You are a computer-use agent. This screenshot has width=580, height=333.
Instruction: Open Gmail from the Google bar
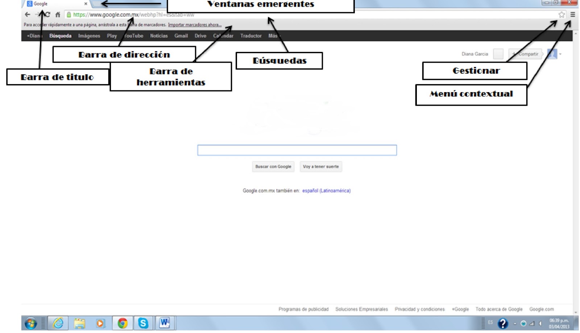pos(181,36)
